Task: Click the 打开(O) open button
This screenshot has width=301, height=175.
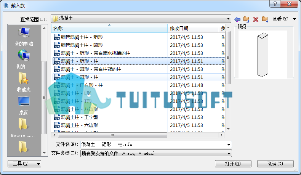Action: pos(233,164)
